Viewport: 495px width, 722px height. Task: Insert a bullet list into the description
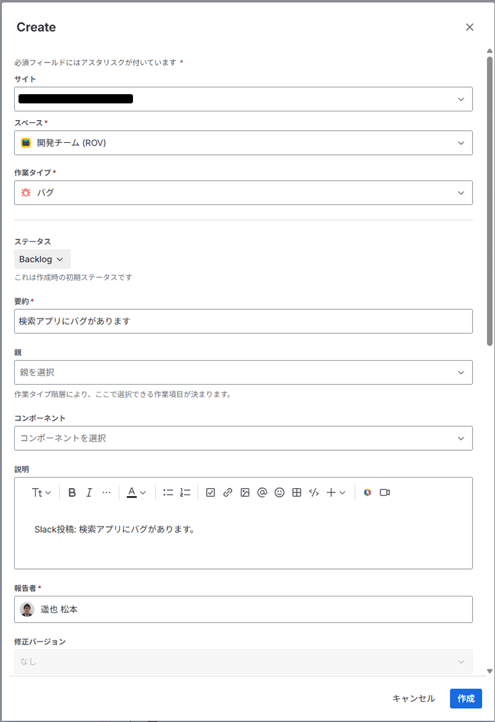[167, 492]
